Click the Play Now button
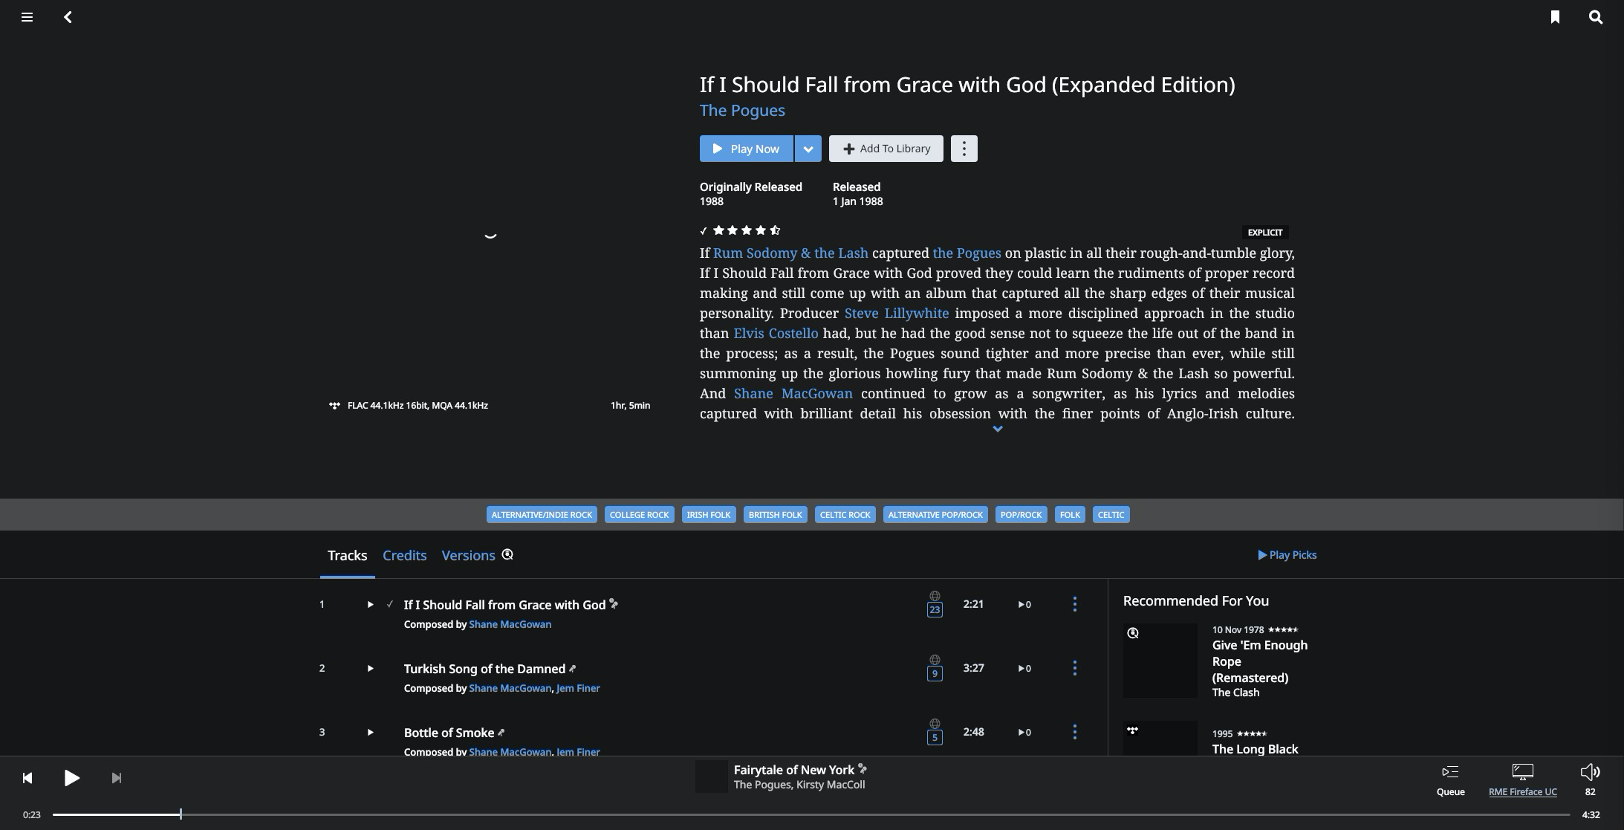Screen dimensions: 1624x830 click(746, 149)
